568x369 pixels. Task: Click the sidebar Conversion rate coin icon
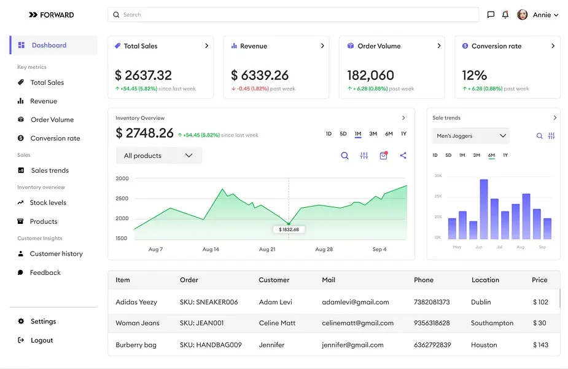[21, 138]
